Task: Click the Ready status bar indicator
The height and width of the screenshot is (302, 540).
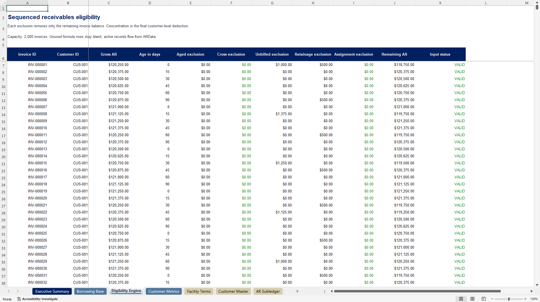Action: [7, 299]
